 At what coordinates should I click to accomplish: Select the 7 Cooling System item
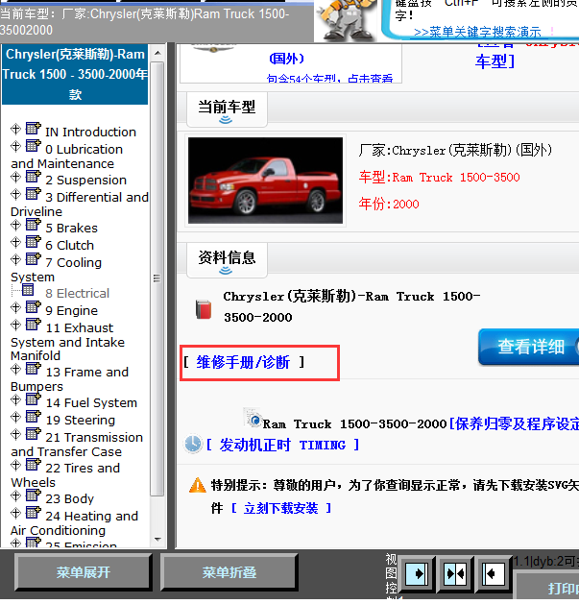[x=57, y=269]
